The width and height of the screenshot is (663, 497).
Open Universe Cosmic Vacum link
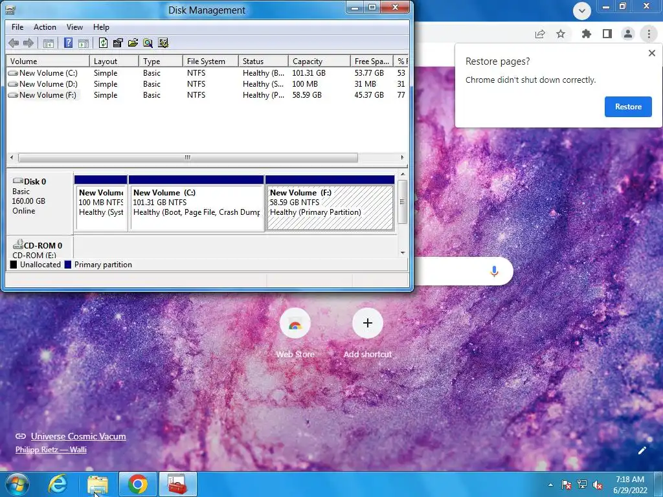78,436
